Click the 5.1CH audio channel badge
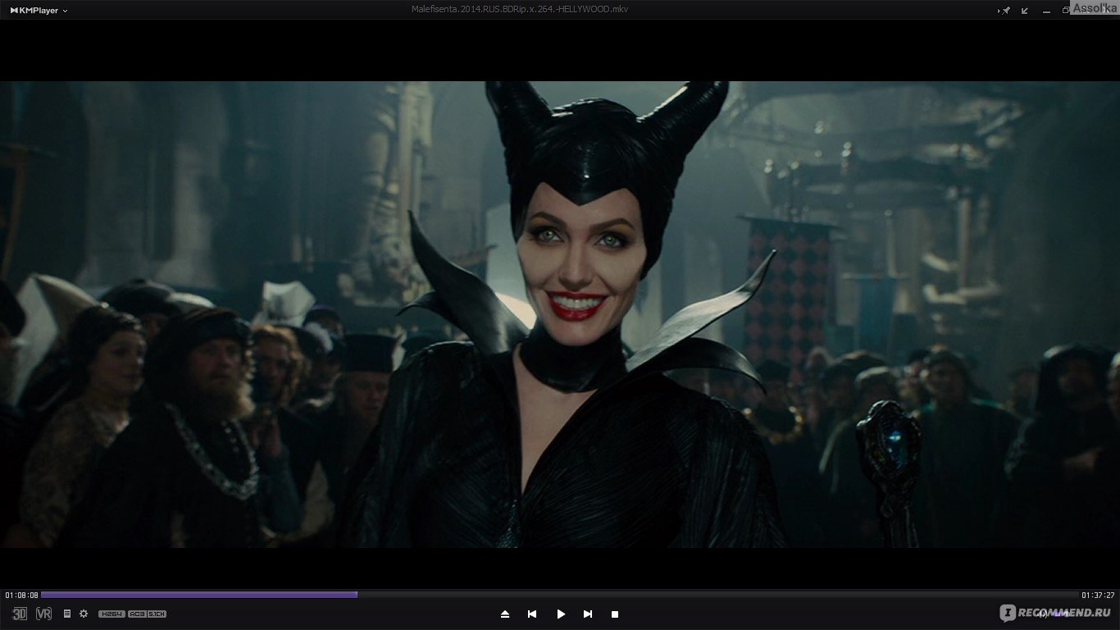 [x=157, y=614]
